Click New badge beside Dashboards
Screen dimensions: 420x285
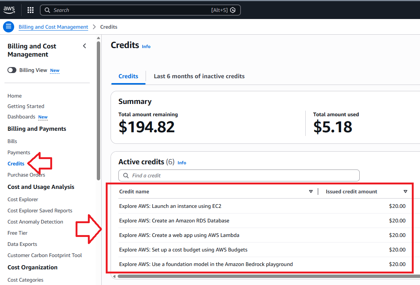point(43,117)
